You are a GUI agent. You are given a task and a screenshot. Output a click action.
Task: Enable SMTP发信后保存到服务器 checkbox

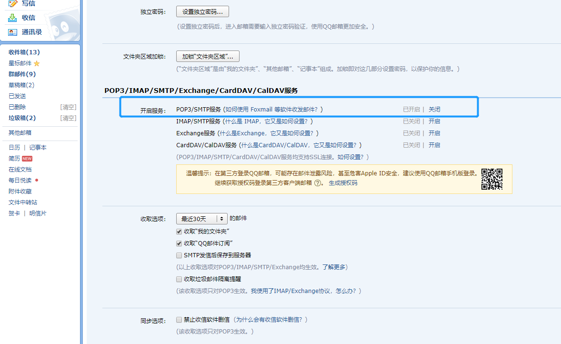179,255
